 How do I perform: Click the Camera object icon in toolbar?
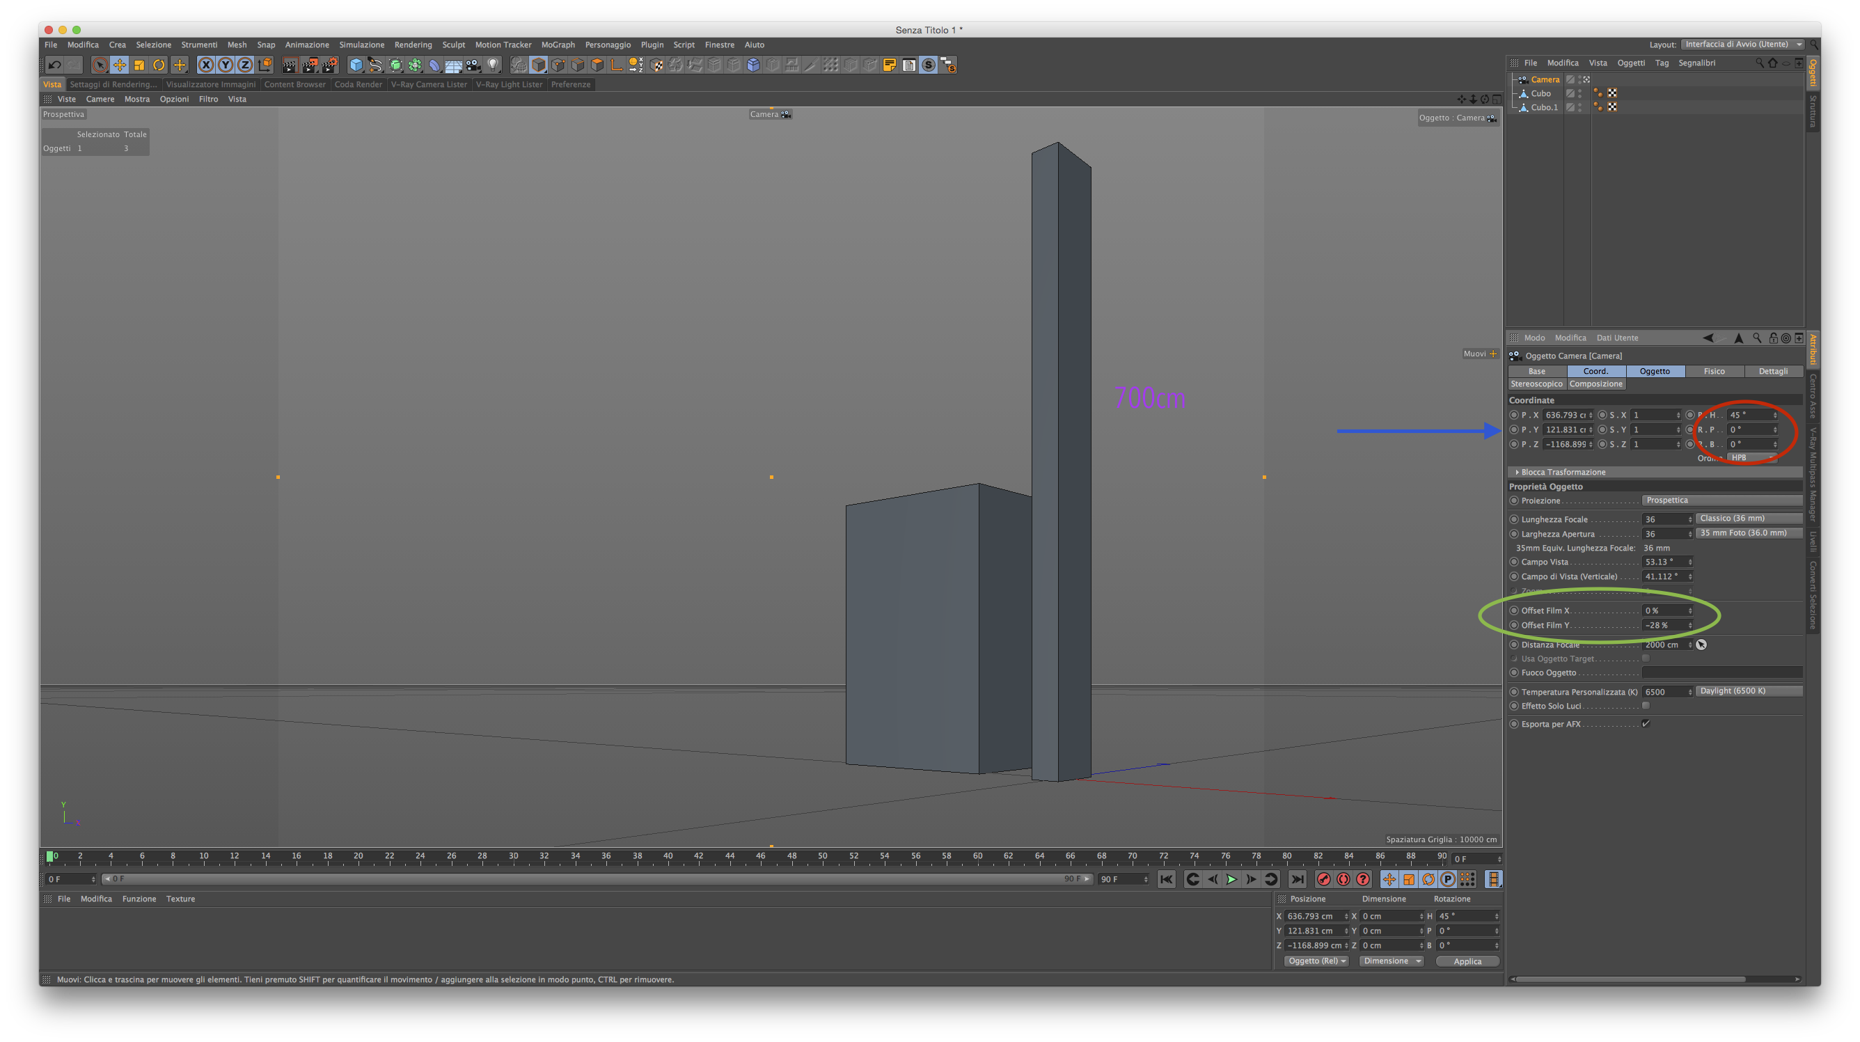473,65
